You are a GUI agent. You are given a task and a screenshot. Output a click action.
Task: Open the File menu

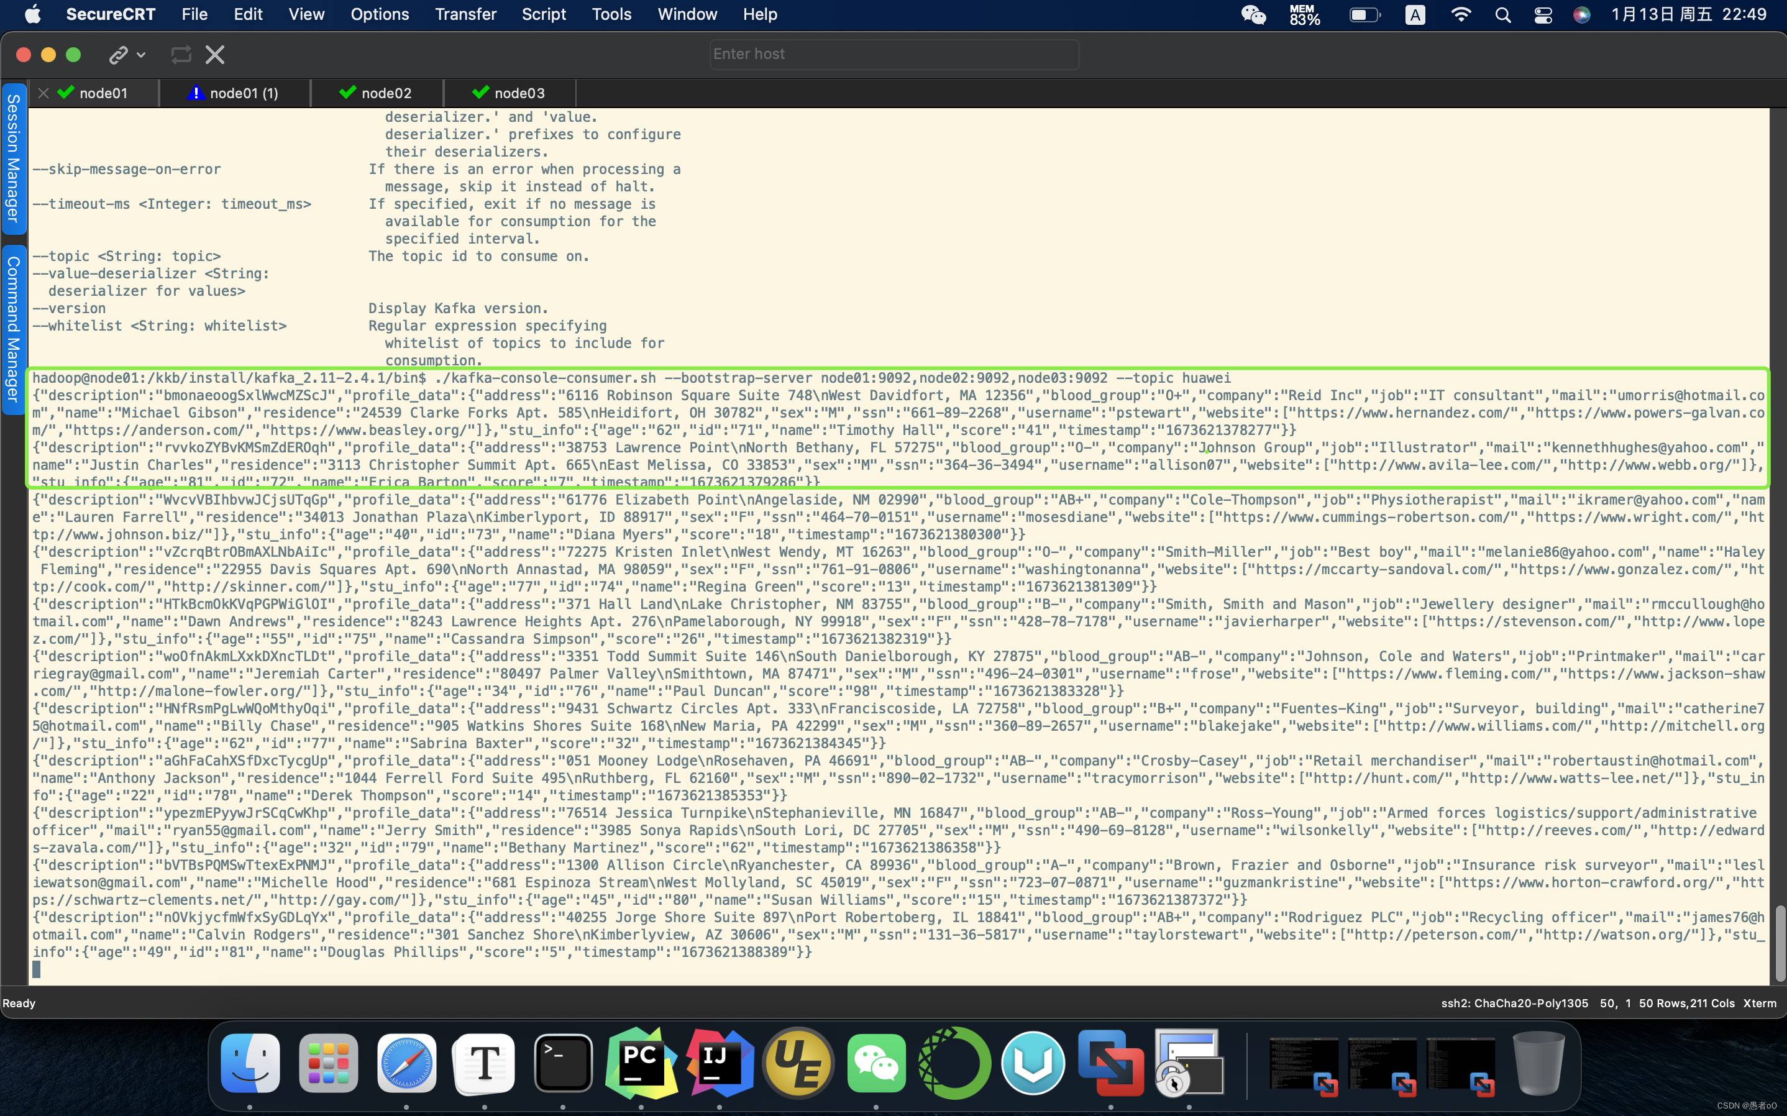(x=194, y=14)
